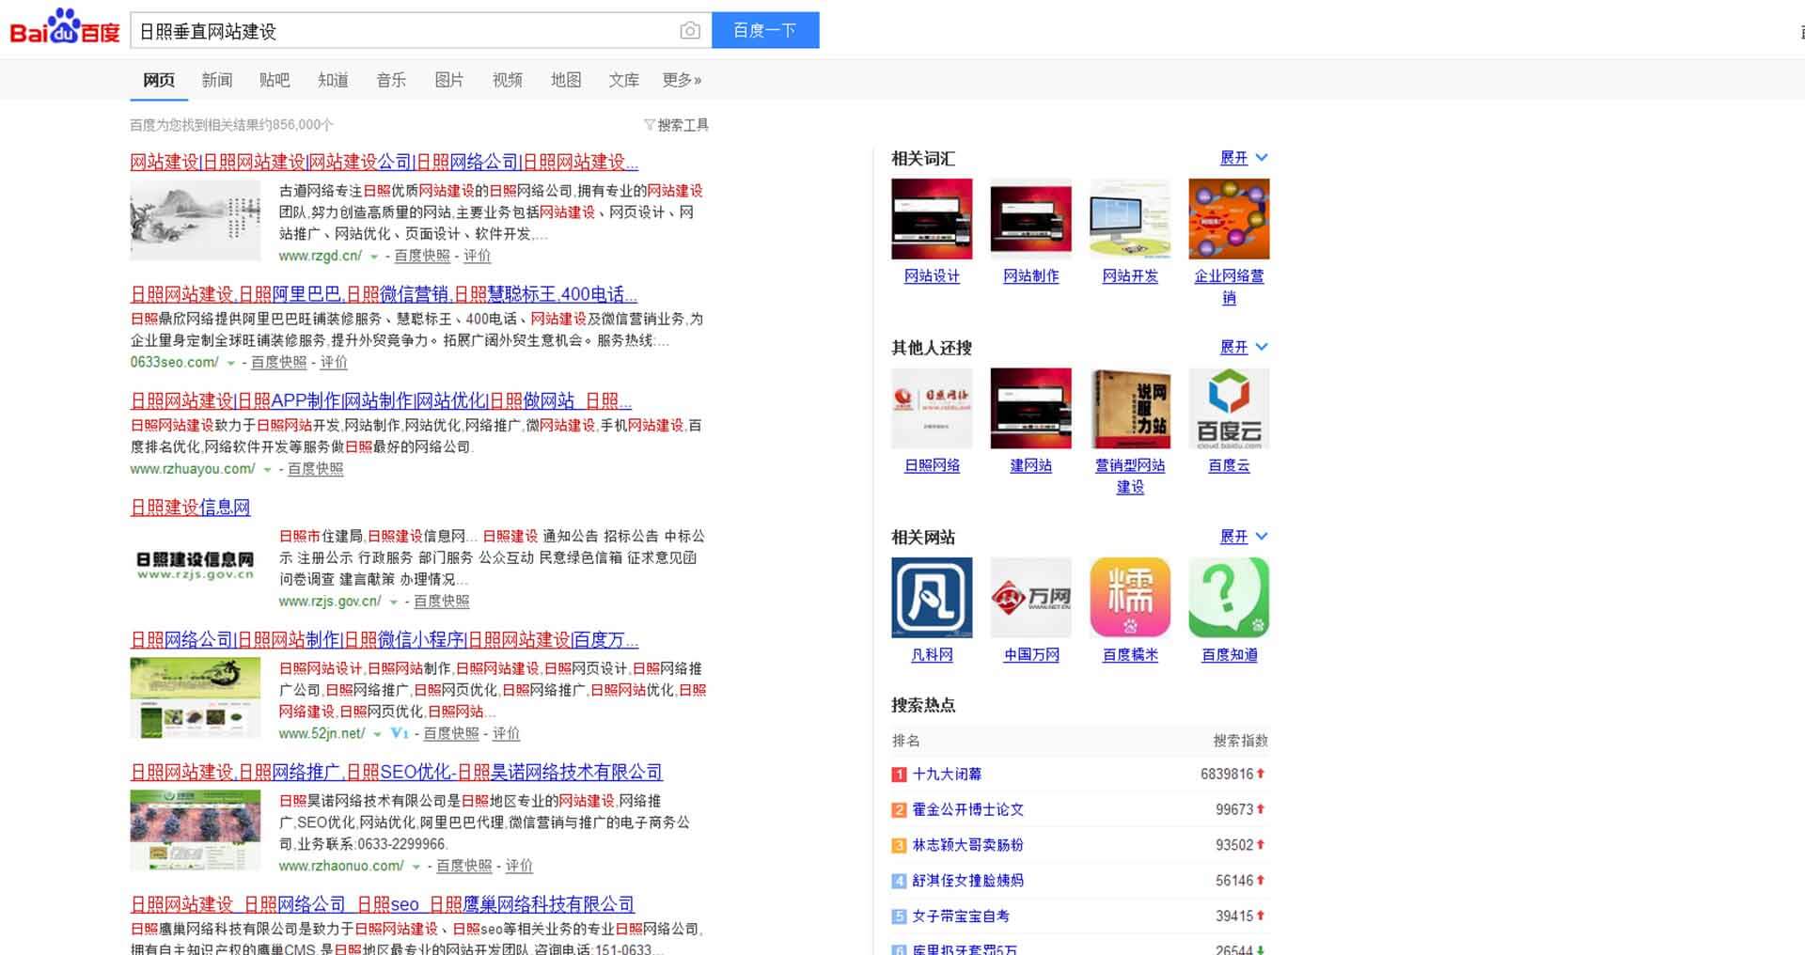Click 企业网络营销 image tile
This screenshot has height=955, width=1805.
click(1230, 219)
